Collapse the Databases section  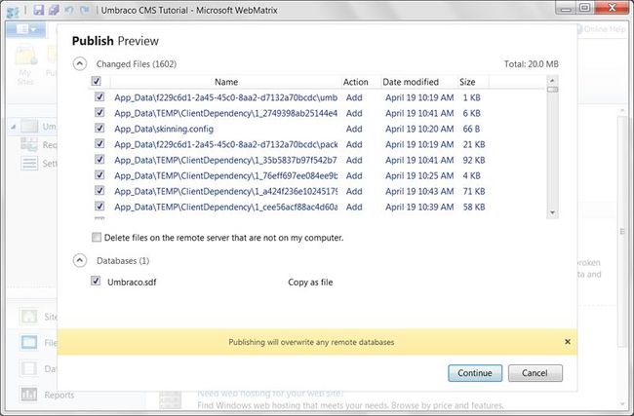pos(80,260)
